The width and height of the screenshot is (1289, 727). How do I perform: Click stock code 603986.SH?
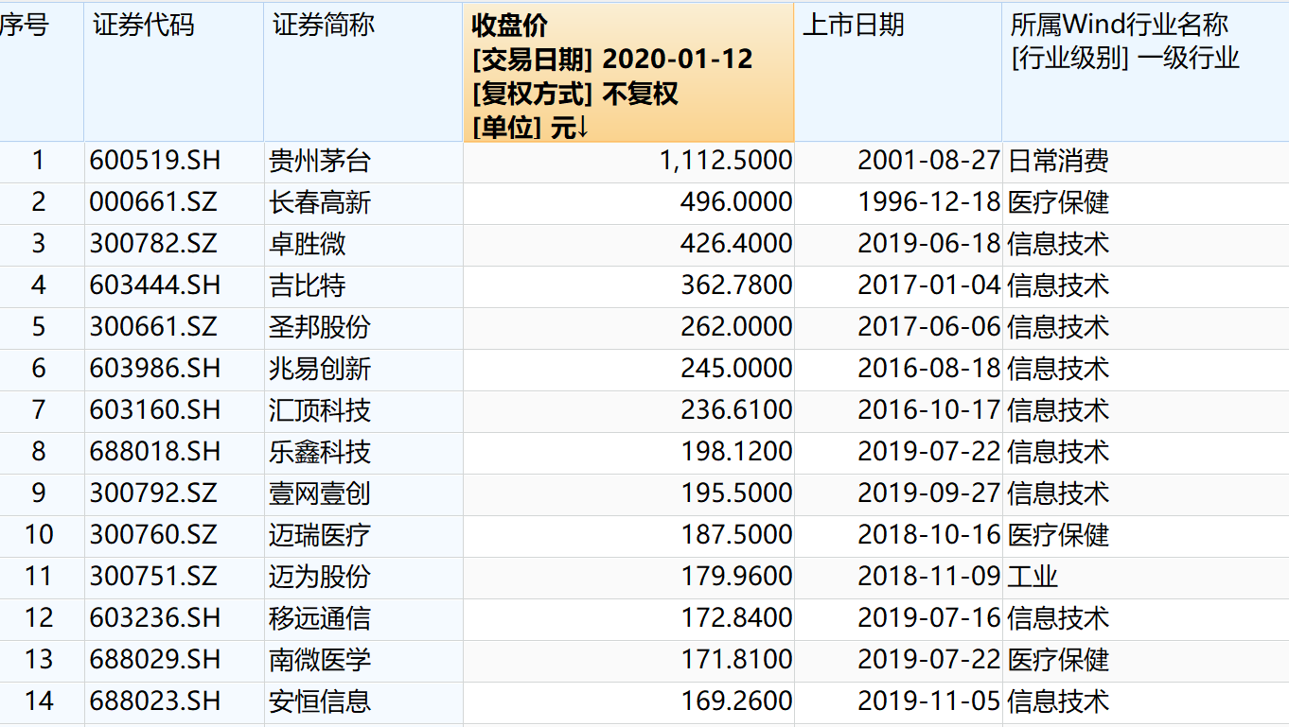point(155,369)
